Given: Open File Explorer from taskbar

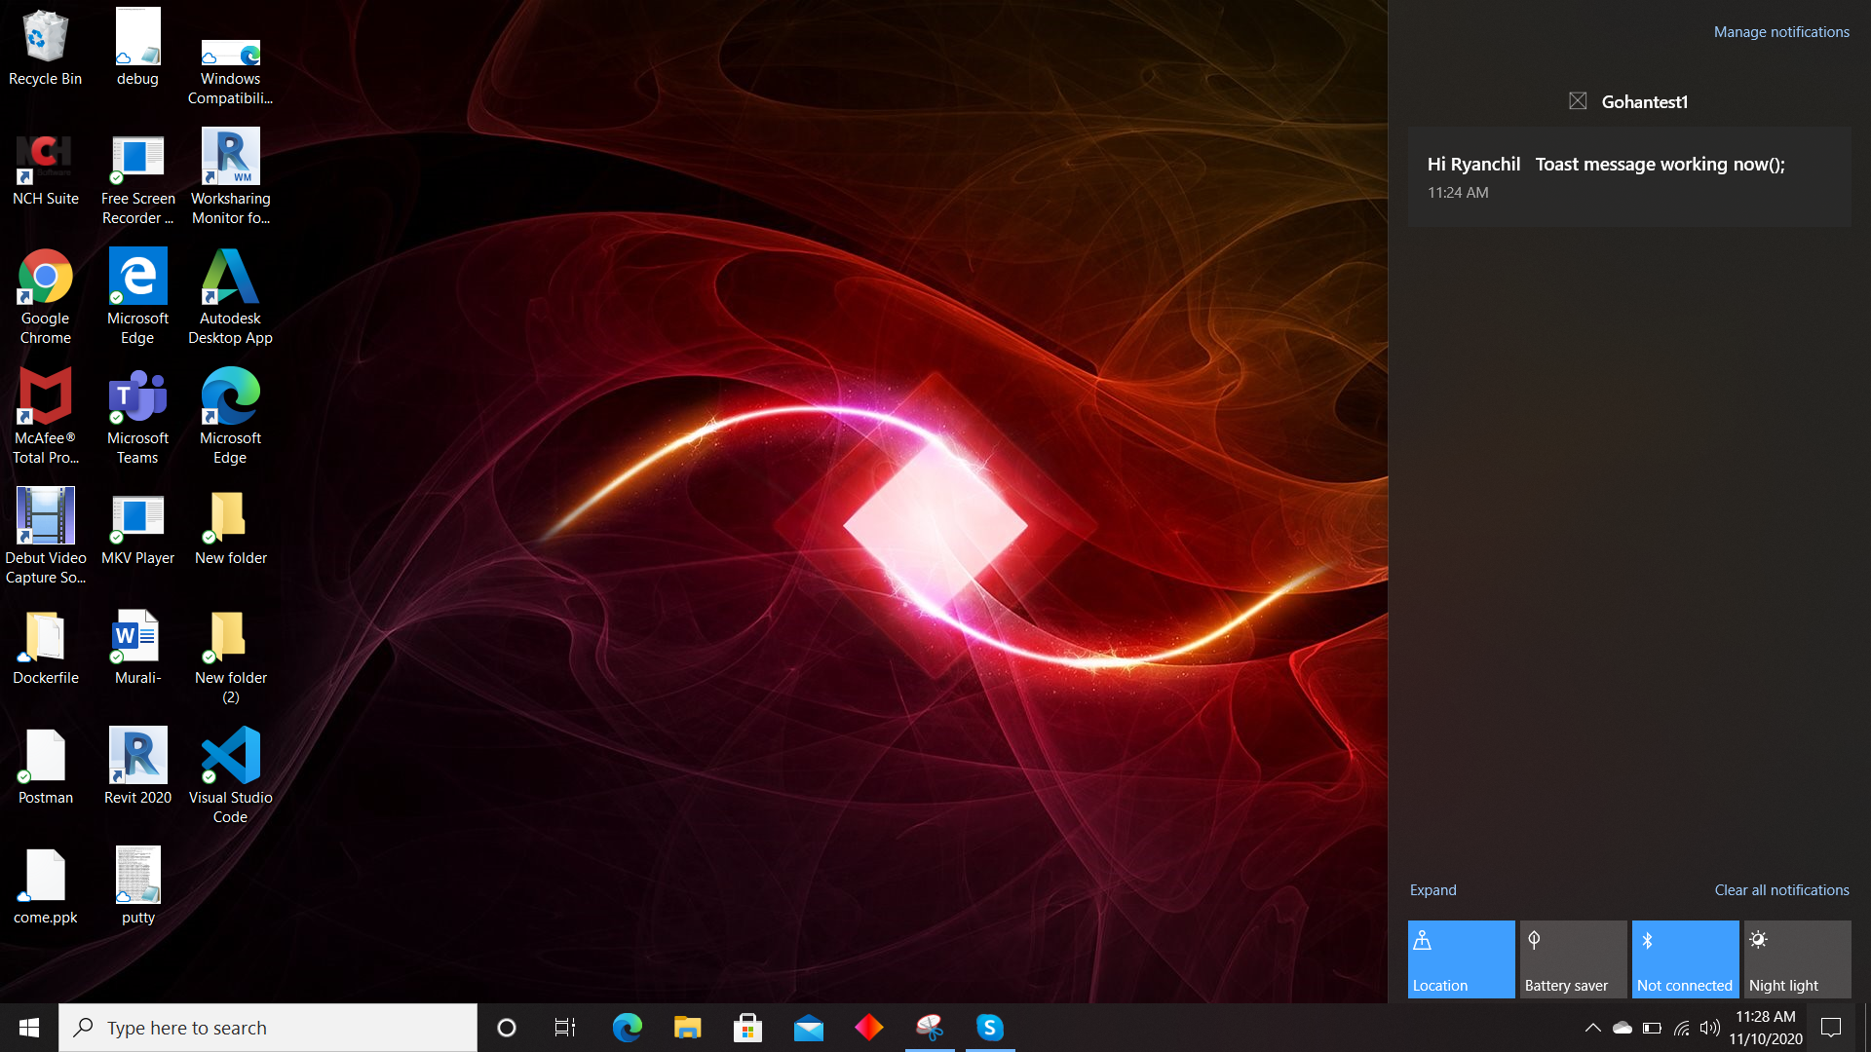Looking at the screenshot, I should click(x=687, y=1028).
